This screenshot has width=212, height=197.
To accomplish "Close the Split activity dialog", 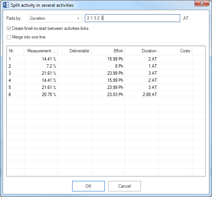I will [x=202, y=3].
